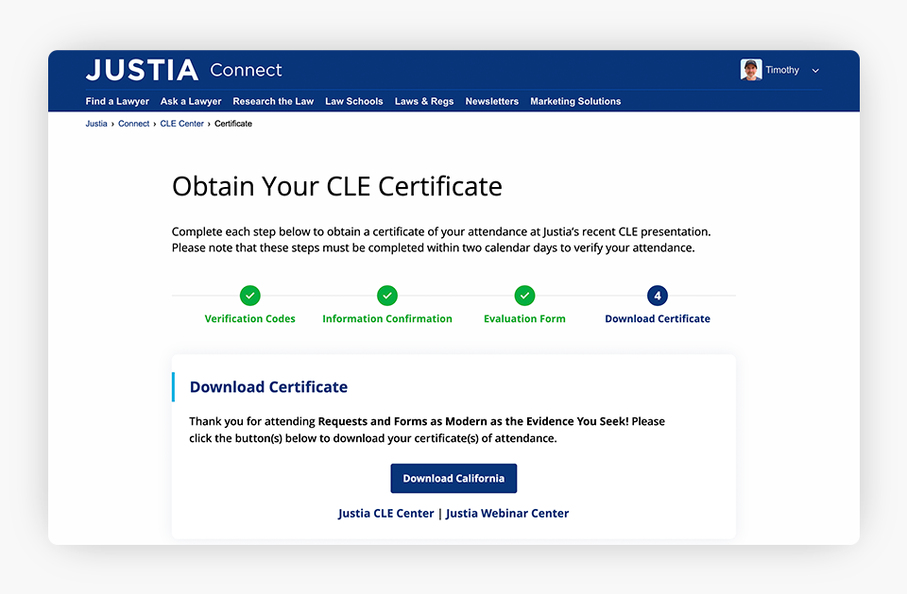The width and height of the screenshot is (907, 594).
Task: Click the Connect breadcrumb link
Action: pos(134,124)
